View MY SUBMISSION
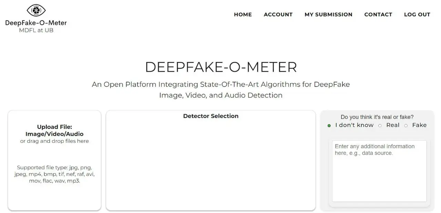Image resolution: width=441 pixels, height=213 pixels. (328, 14)
